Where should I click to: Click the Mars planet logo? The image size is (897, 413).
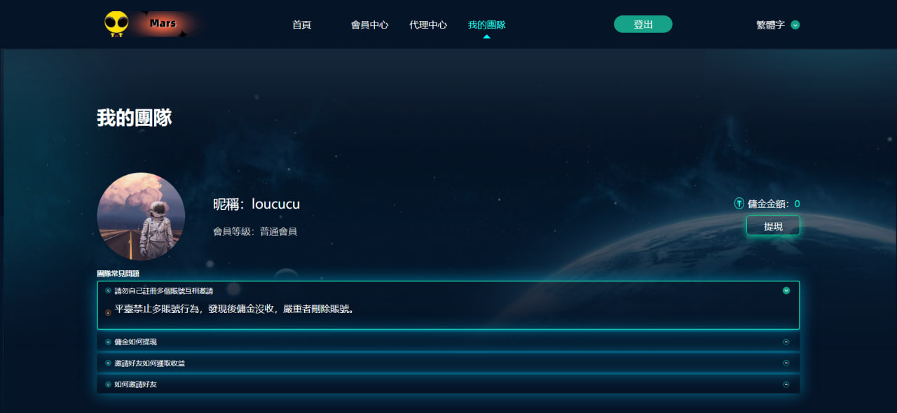click(x=163, y=24)
